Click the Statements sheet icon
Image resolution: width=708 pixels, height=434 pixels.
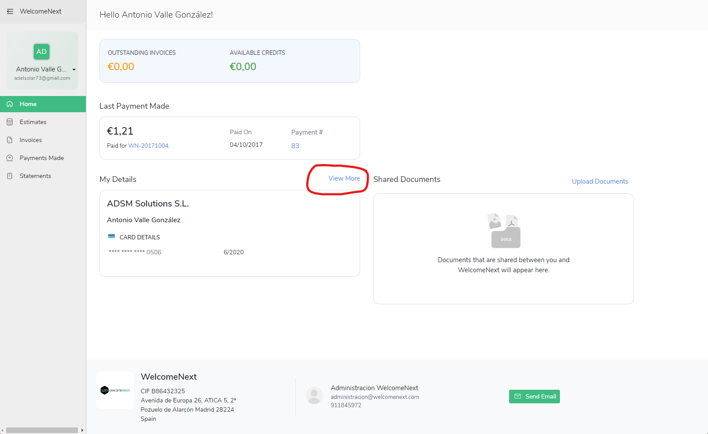point(10,176)
